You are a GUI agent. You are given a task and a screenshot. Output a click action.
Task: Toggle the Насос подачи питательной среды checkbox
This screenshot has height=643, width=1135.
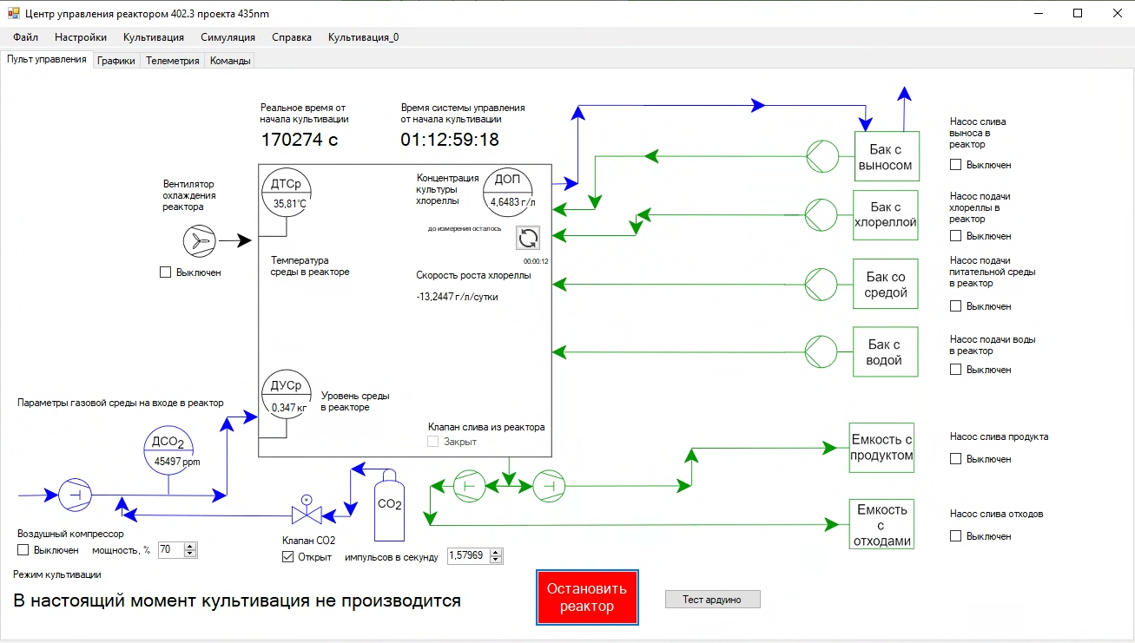click(x=956, y=306)
